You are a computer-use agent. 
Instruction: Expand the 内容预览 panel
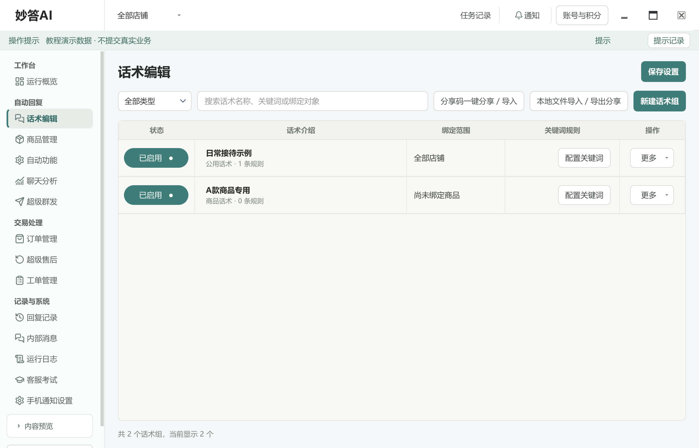pos(50,426)
